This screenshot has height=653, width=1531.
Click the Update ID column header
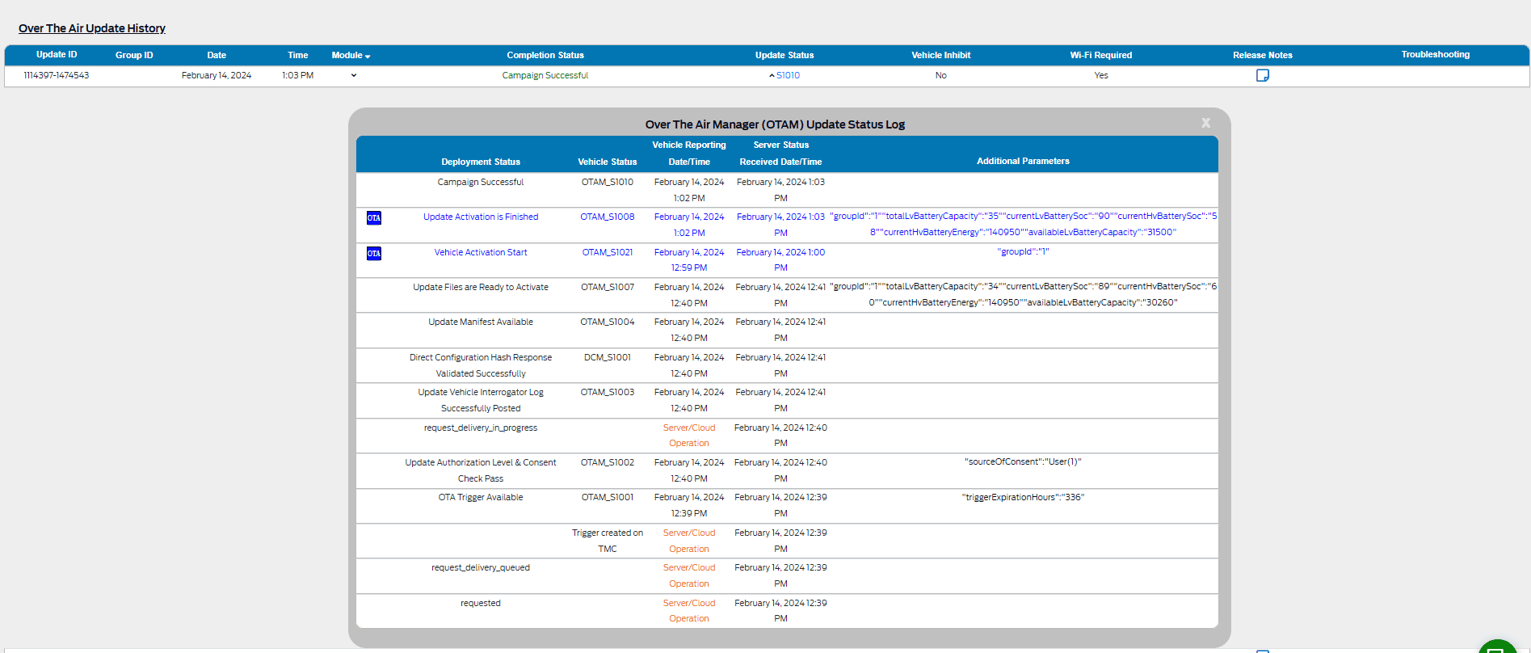[57, 55]
